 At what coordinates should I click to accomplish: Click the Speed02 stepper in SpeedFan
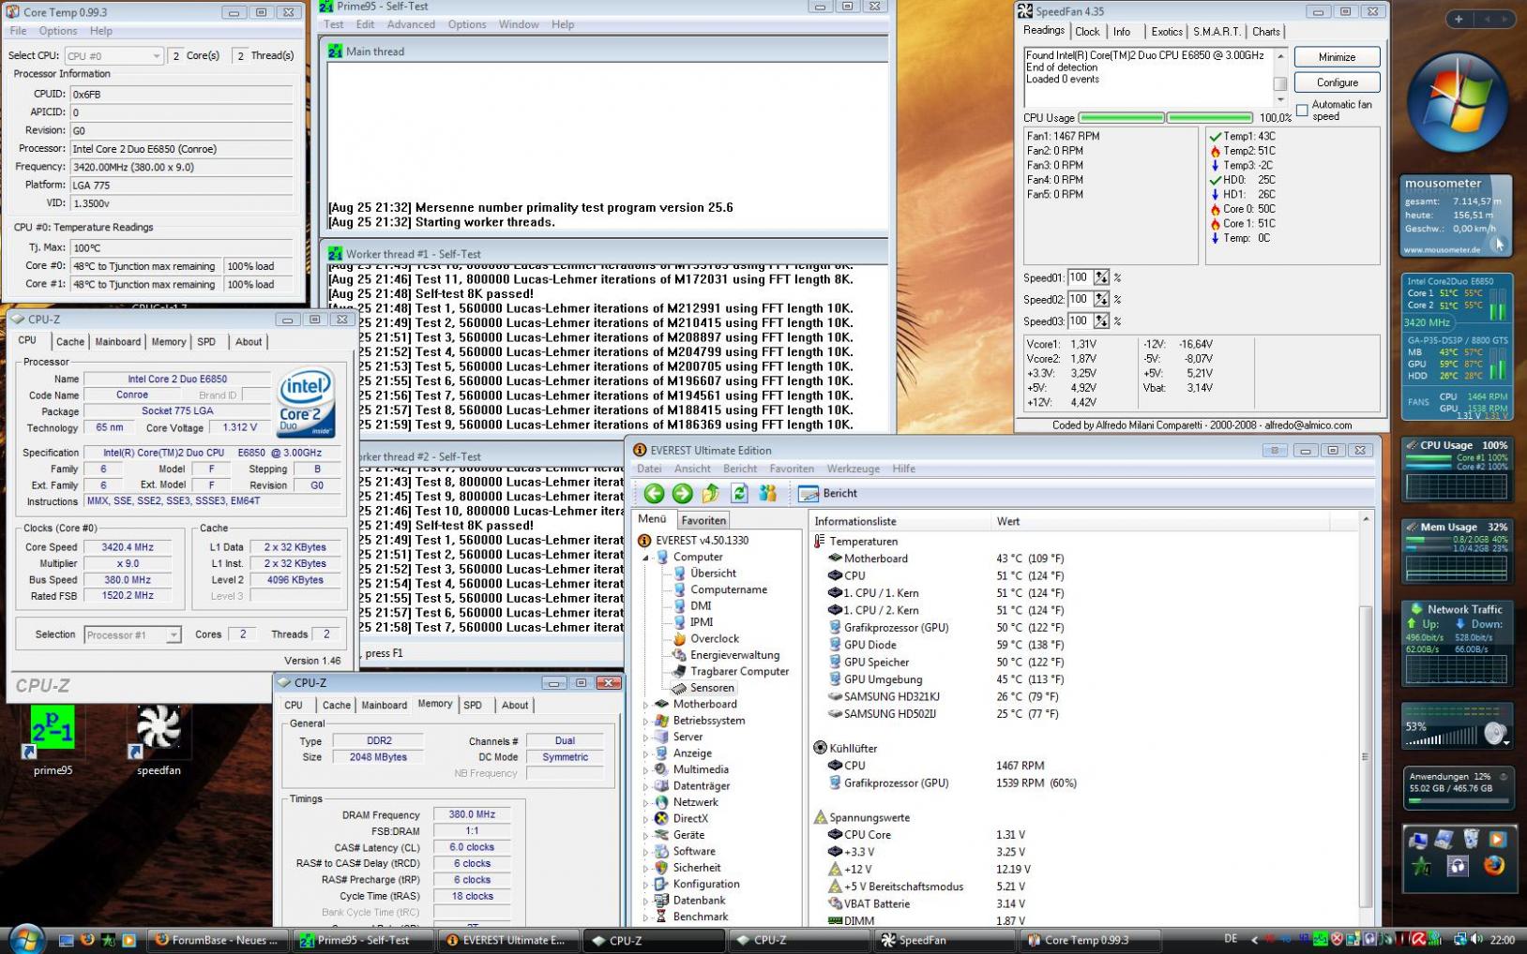1101,299
